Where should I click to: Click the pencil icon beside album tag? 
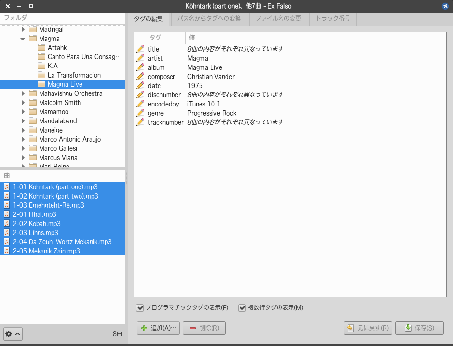140,67
